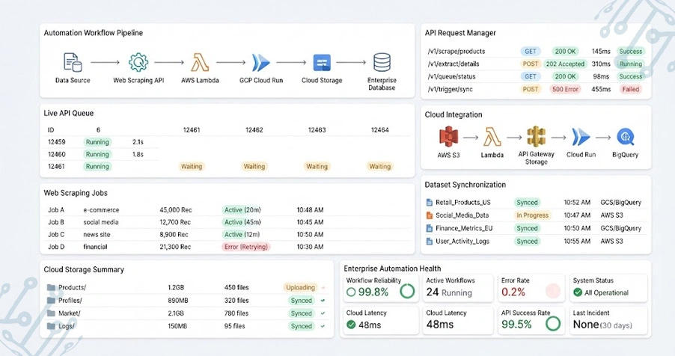Viewport: 675px width, 356px height.
Task: Click the Running badge for queue ID 12460
Action: coord(97,154)
